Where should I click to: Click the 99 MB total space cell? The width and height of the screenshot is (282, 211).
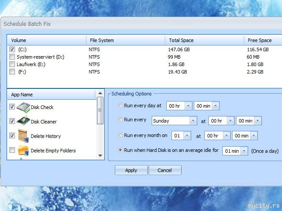[174, 57]
